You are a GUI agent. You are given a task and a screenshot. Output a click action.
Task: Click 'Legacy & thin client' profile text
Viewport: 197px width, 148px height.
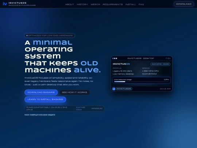(x=122, y=71)
